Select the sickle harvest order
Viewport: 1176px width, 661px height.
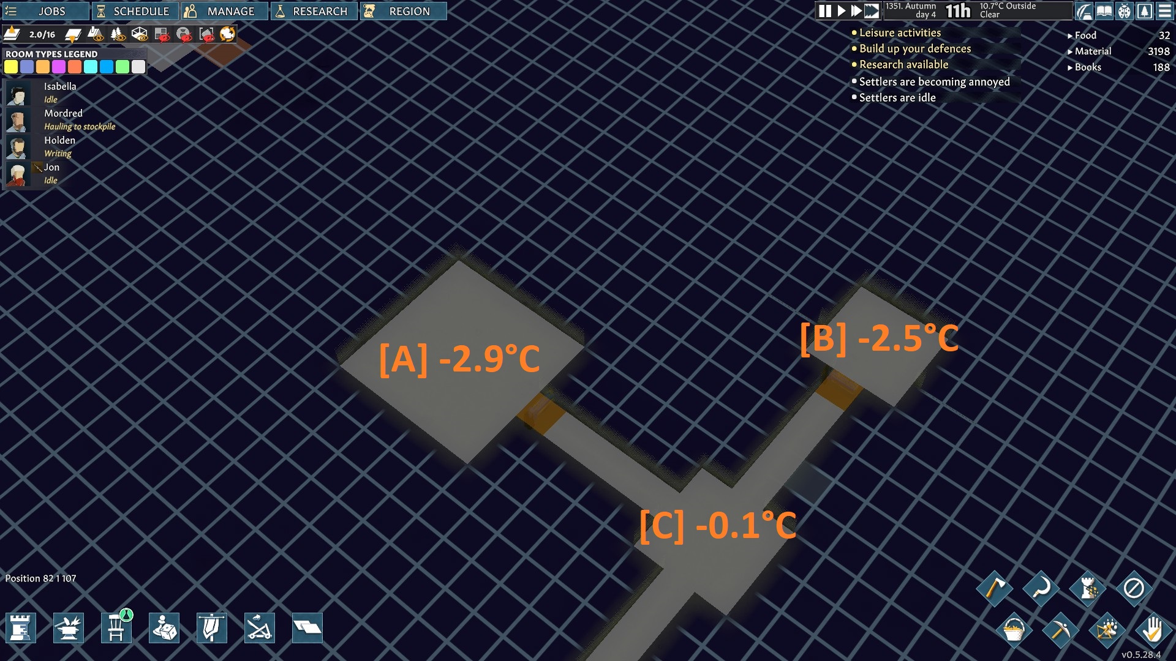1041,588
